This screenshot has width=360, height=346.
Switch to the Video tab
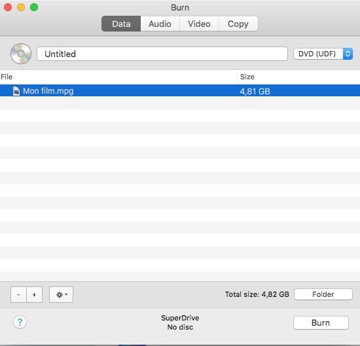click(x=199, y=24)
